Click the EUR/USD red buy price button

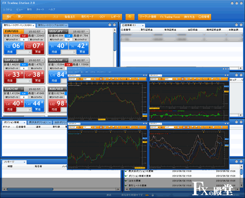34,47
